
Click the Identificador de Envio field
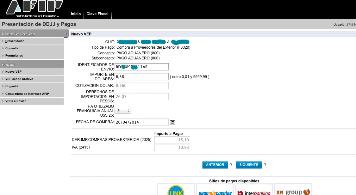141,67
